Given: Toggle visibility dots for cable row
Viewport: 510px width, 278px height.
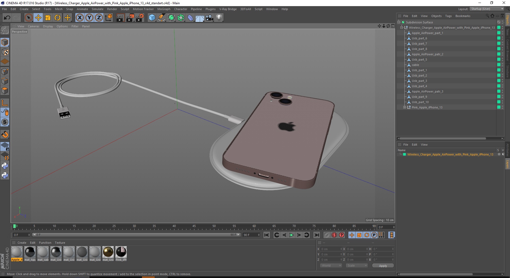Looking at the screenshot, I should 502,65.
